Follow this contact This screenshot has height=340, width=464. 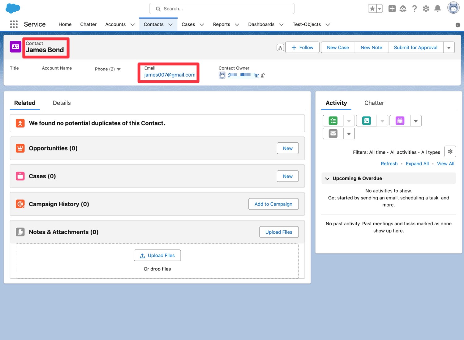tap(302, 48)
